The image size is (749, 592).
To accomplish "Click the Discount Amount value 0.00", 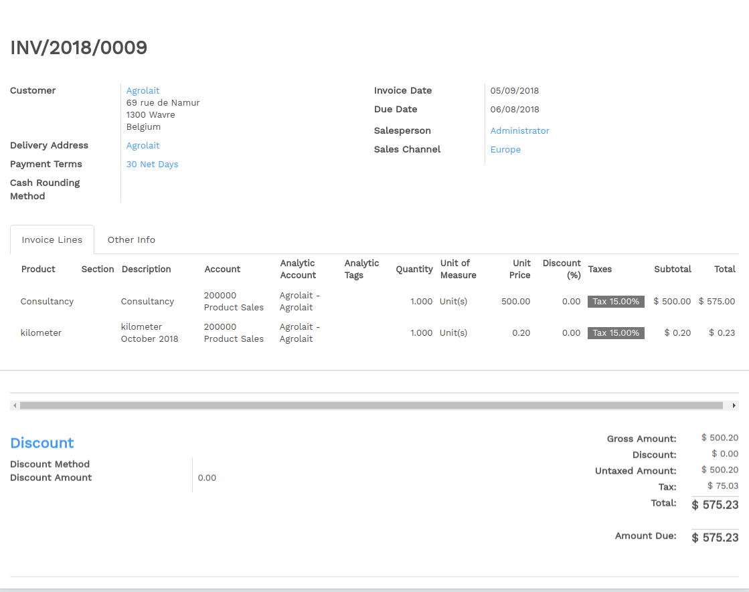I will (207, 478).
